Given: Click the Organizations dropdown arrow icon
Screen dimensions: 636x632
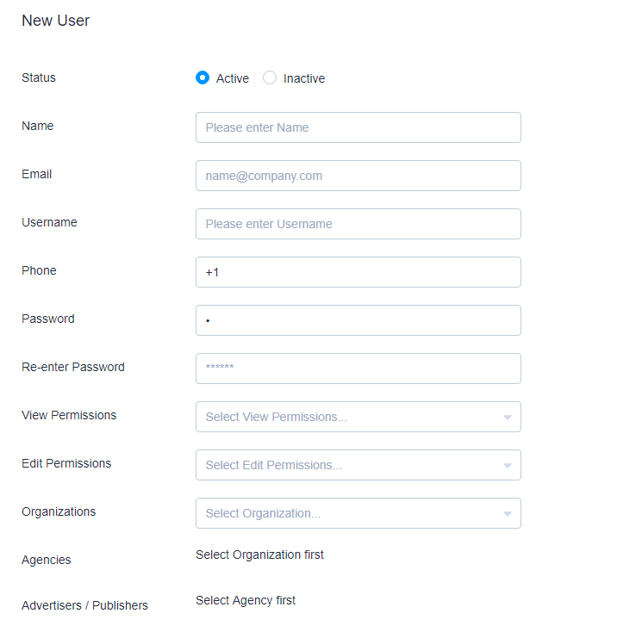Looking at the screenshot, I should tap(507, 514).
